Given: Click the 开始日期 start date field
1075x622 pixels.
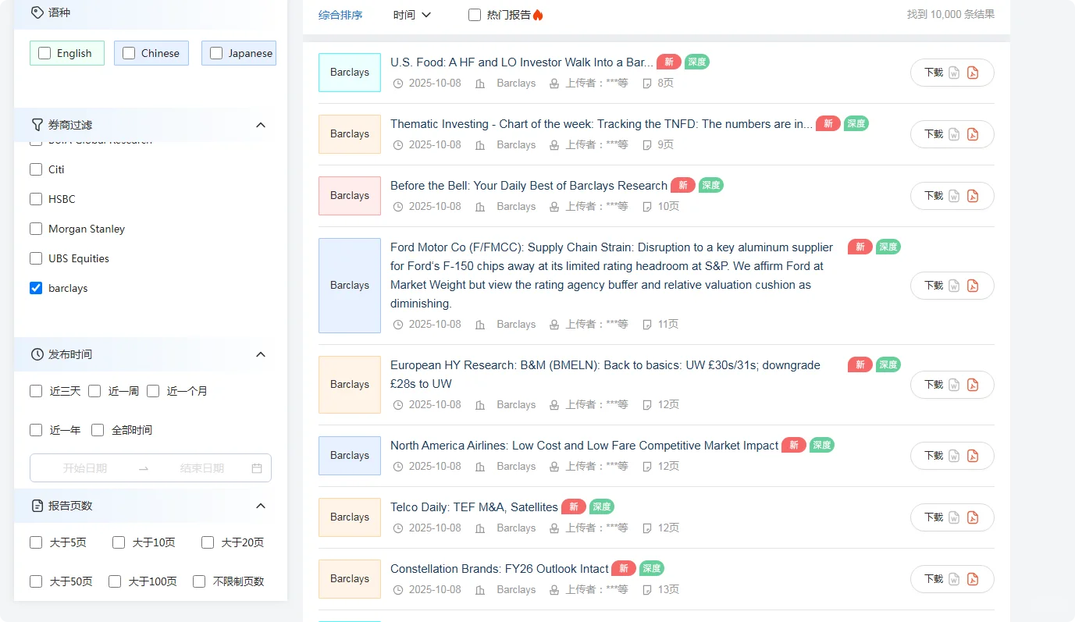Looking at the screenshot, I should pyautogui.click(x=85, y=468).
